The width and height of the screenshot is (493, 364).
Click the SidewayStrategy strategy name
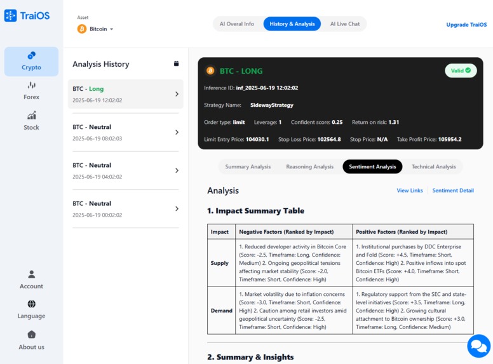[x=272, y=105]
